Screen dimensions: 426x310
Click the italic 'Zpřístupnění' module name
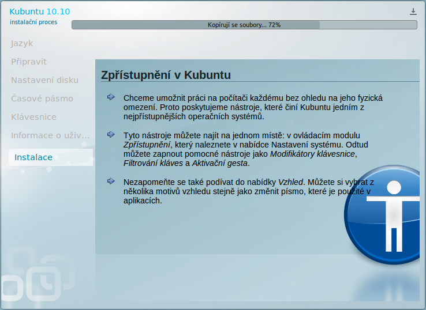[x=147, y=145]
